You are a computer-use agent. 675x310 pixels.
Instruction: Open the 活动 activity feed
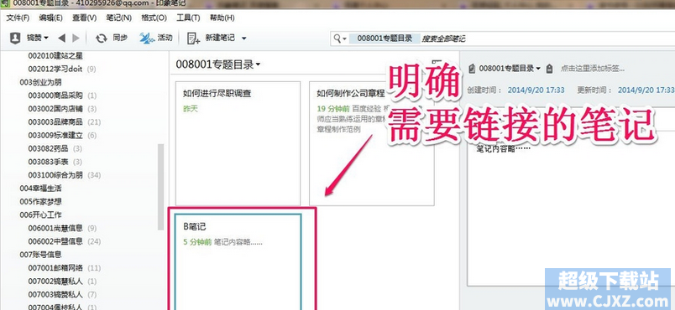point(156,38)
